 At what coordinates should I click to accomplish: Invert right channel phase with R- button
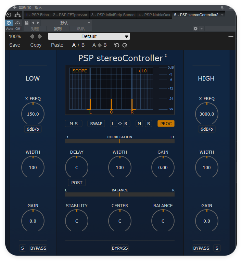tap(127, 124)
